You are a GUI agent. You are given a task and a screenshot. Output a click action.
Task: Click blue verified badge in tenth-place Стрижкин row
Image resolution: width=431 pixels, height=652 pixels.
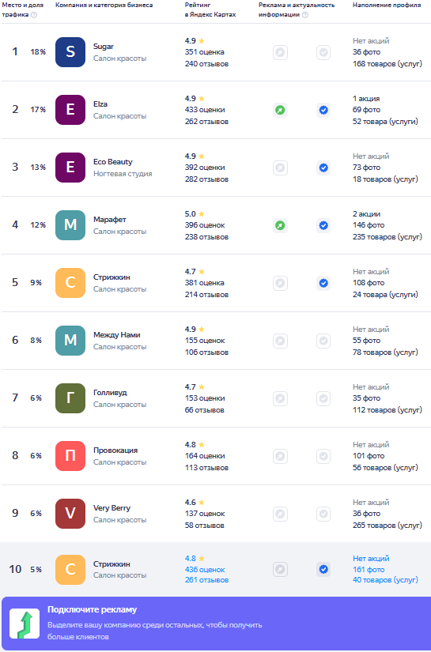pyautogui.click(x=323, y=569)
